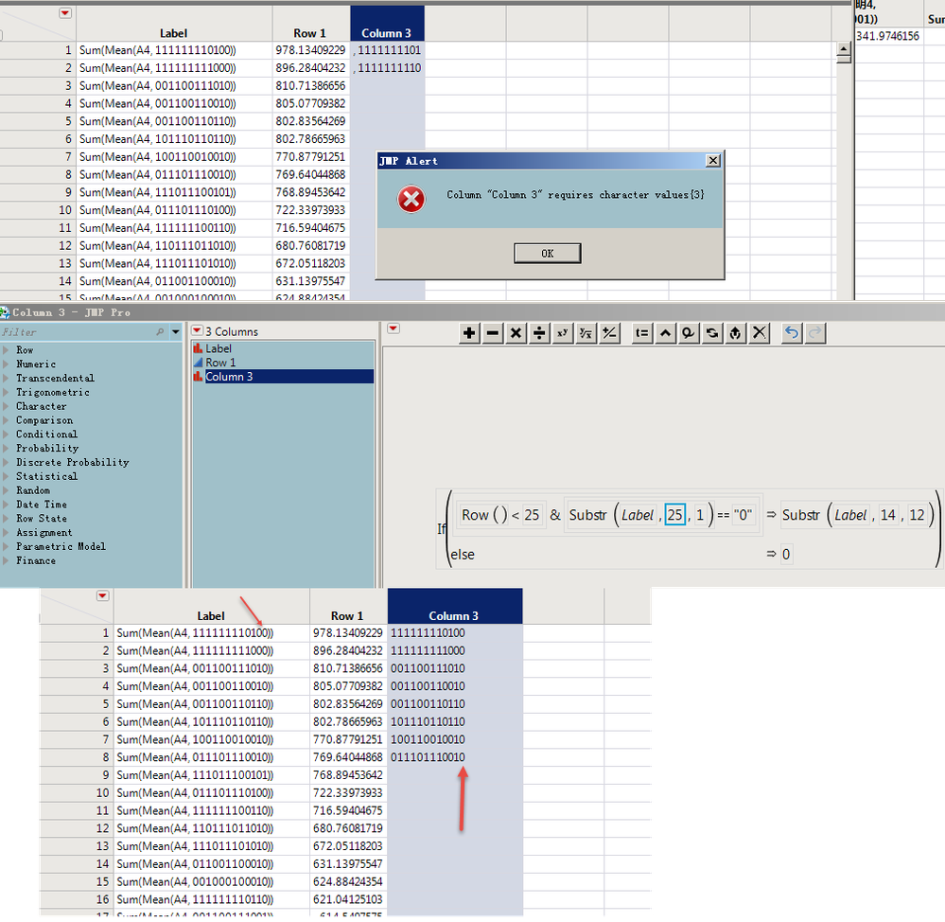Click the Filter functions search field
945x922 pixels.
(x=79, y=331)
